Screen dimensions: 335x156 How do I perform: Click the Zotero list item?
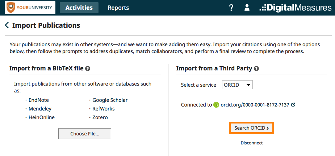[100, 117]
